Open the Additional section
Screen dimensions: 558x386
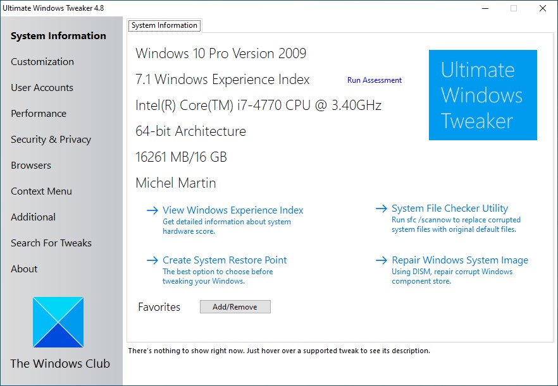pyautogui.click(x=33, y=217)
